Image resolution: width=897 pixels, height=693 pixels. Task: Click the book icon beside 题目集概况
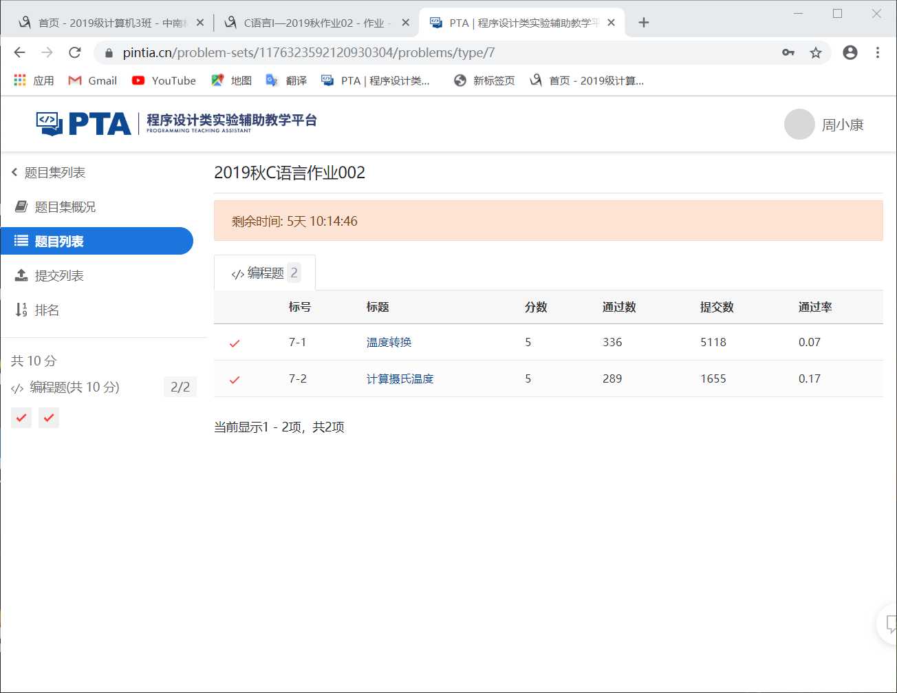(x=23, y=206)
